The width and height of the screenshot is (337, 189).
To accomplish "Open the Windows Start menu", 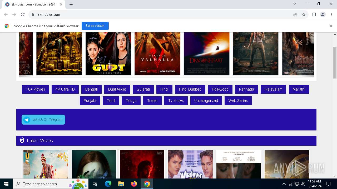I will tap(6, 184).
